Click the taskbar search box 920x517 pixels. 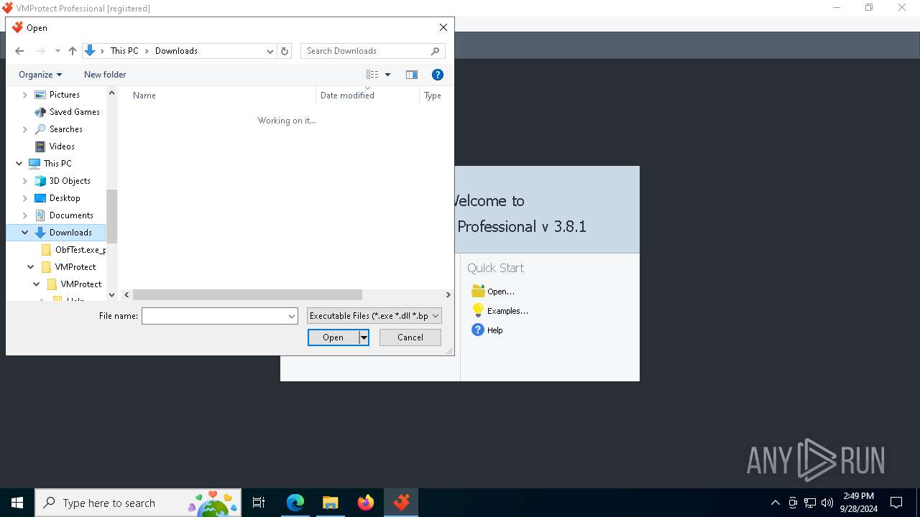pos(138,503)
